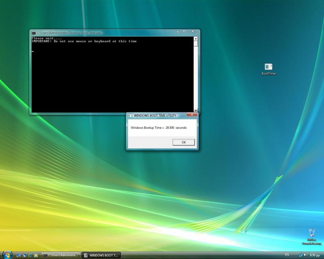The height and width of the screenshot is (259, 324).
Task: Click the console scrollbar up arrow
Action: [x=196, y=38]
